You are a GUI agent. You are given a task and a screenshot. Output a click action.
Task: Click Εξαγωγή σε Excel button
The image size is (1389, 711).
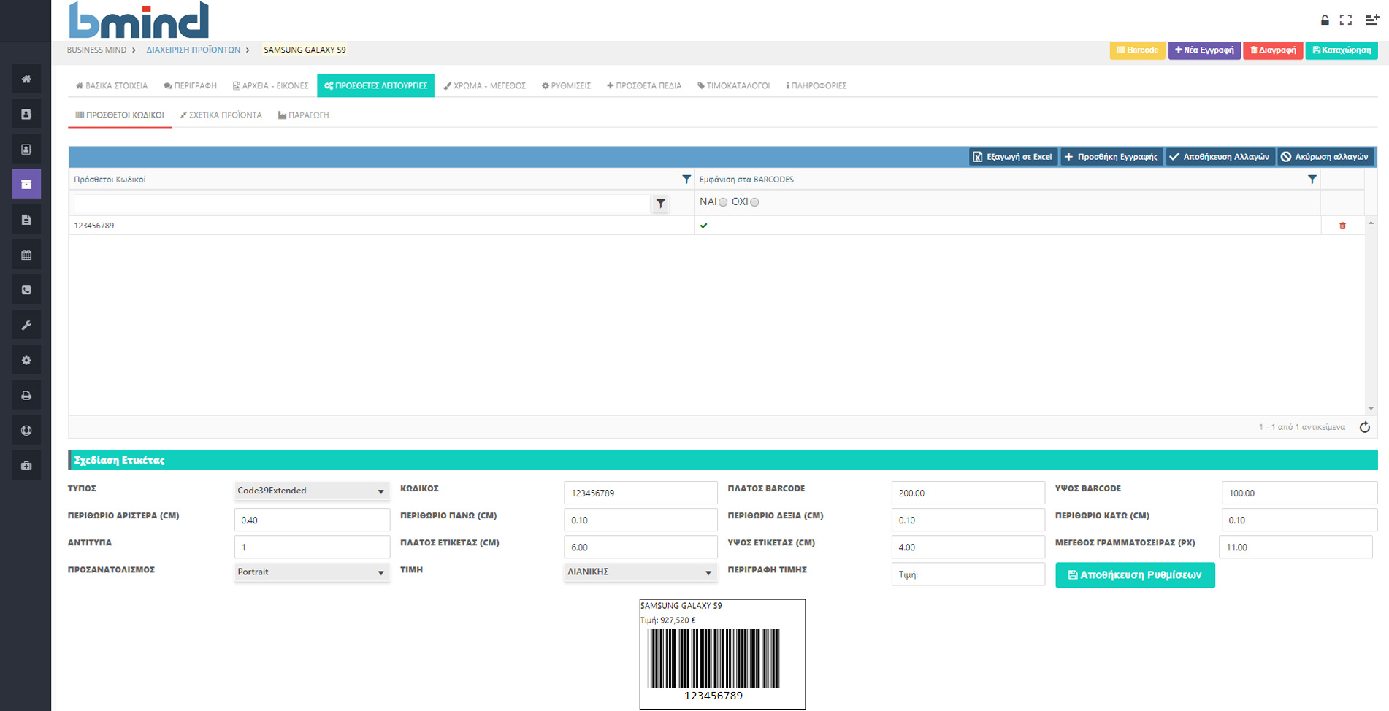click(1013, 157)
